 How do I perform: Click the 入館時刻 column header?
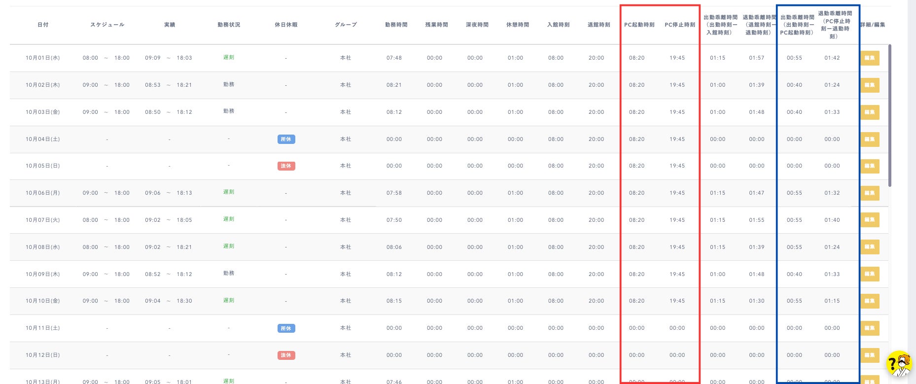(x=558, y=25)
